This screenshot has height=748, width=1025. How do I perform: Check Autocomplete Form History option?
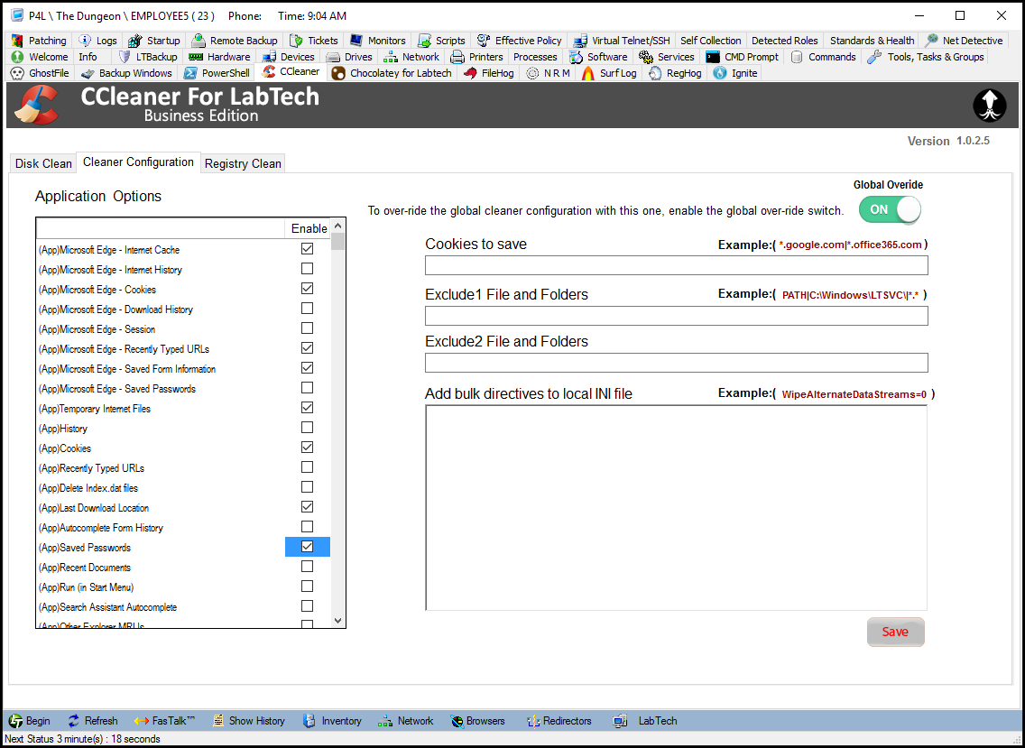click(308, 526)
